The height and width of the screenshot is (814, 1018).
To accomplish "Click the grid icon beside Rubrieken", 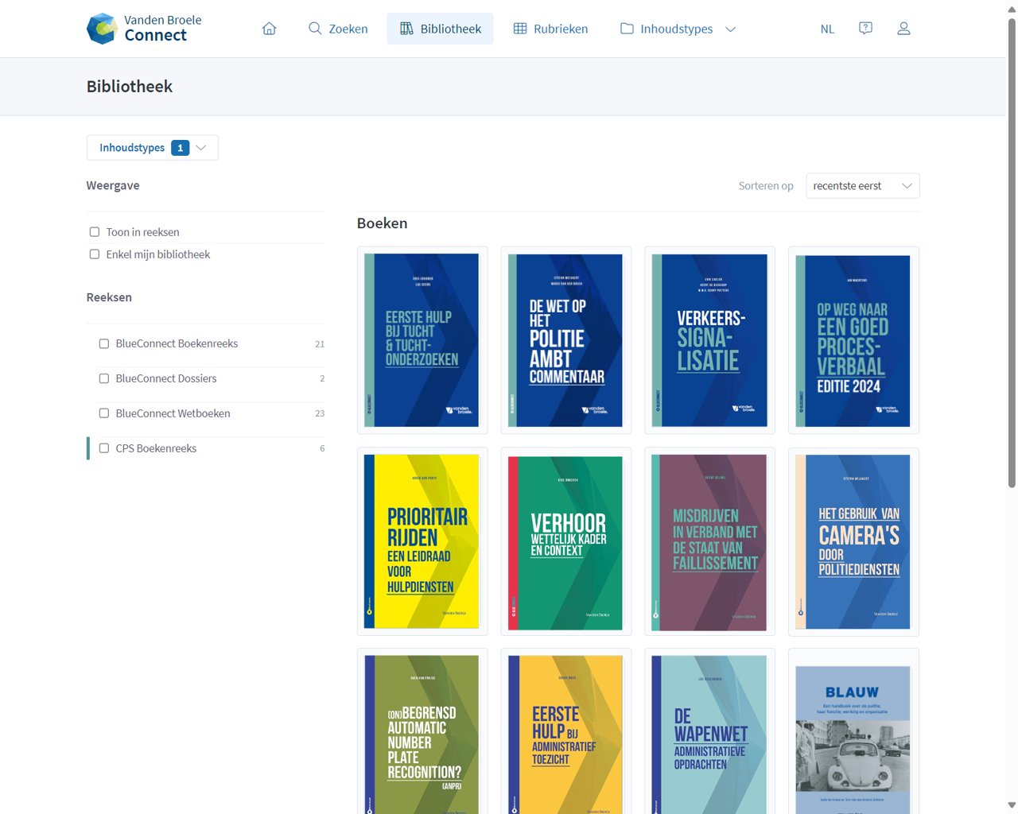I will tap(520, 29).
